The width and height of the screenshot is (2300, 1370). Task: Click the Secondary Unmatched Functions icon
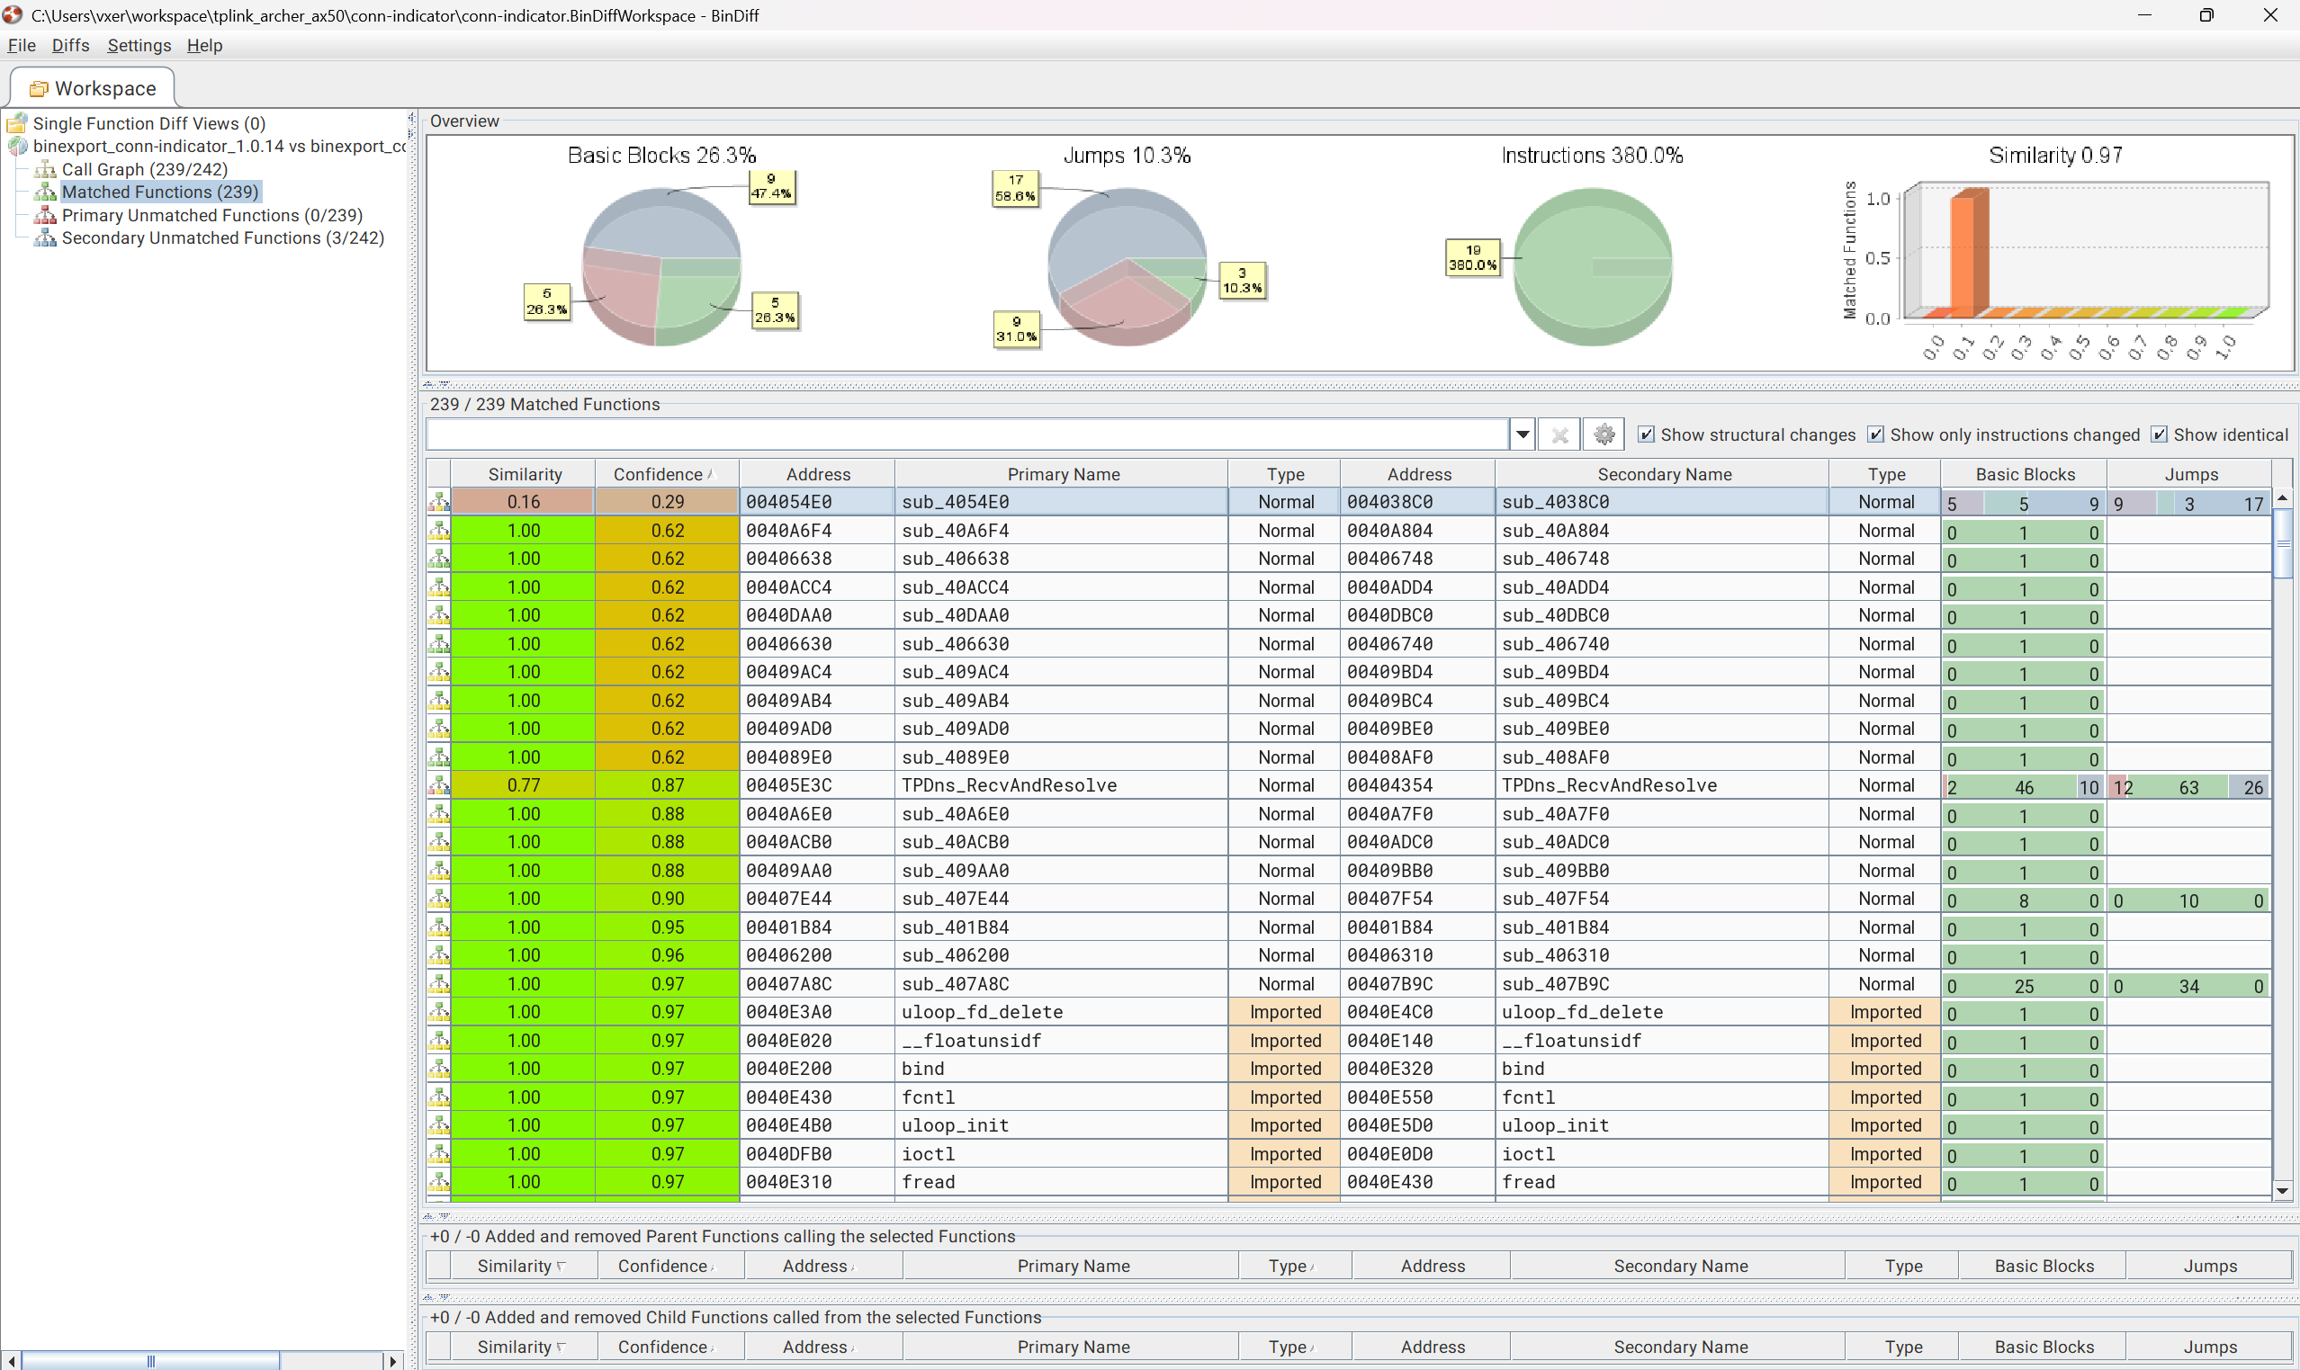click(45, 238)
